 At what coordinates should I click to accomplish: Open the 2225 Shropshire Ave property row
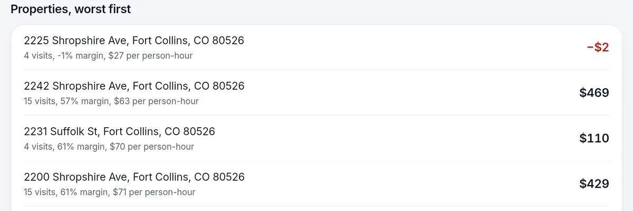click(316, 47)
